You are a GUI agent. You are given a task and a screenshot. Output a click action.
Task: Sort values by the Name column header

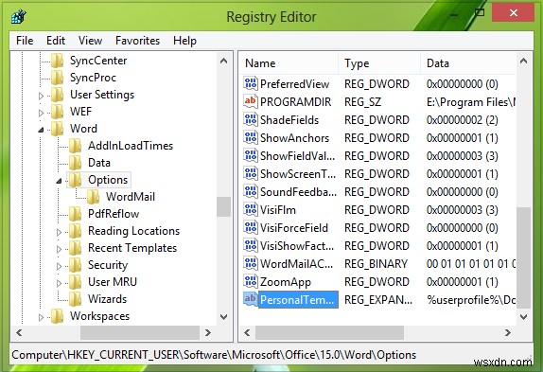[x=289, y=63]
